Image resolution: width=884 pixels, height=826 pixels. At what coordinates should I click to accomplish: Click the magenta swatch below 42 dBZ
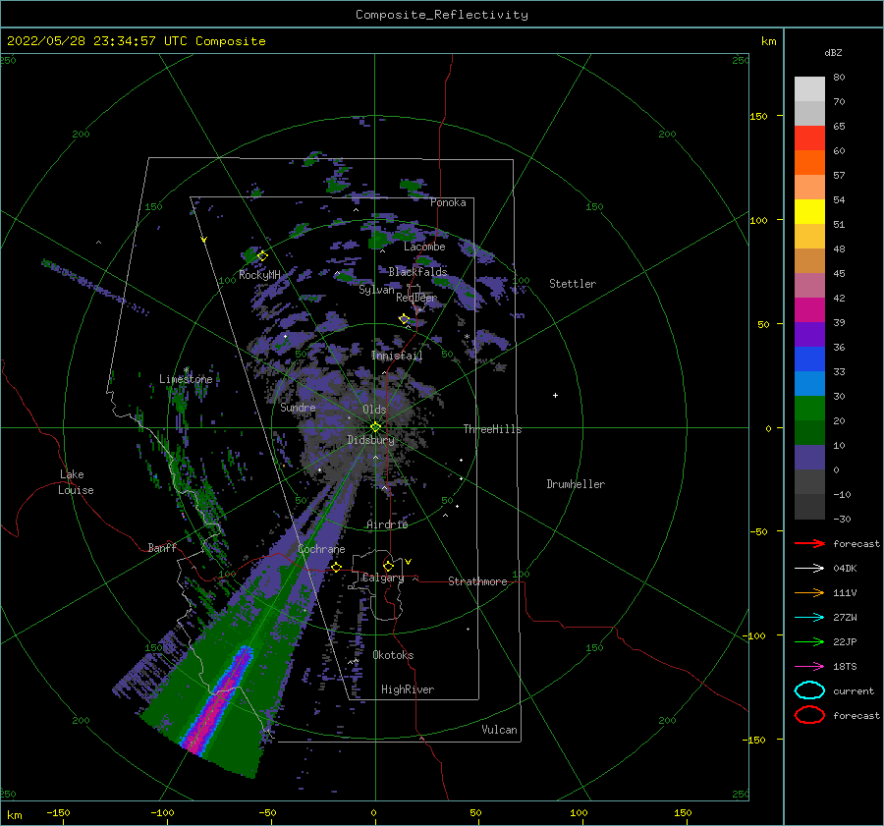click(x=809, y=310)
